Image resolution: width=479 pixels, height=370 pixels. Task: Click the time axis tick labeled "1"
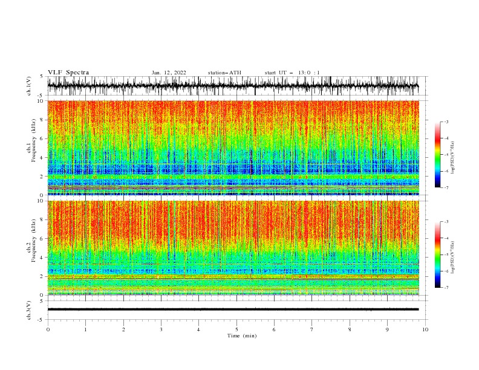tap(85, 329)
